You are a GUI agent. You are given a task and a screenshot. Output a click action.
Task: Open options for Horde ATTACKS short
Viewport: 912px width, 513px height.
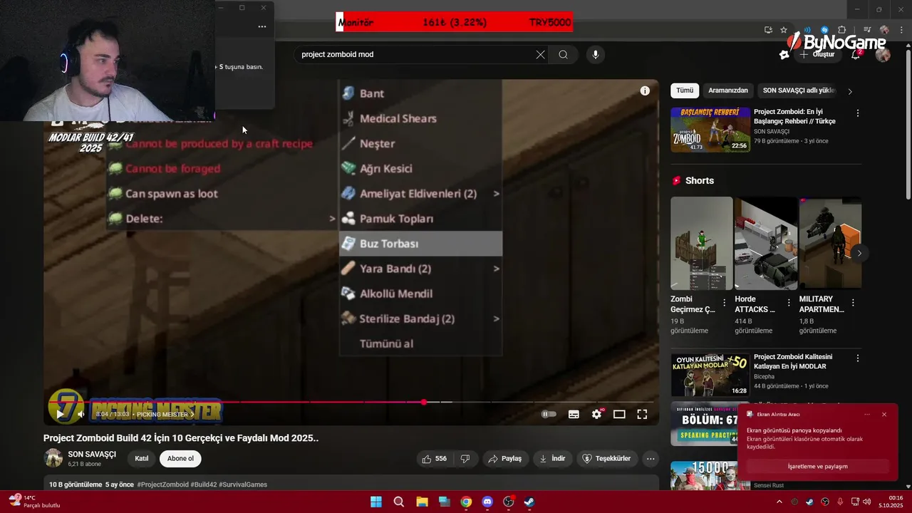789,303
